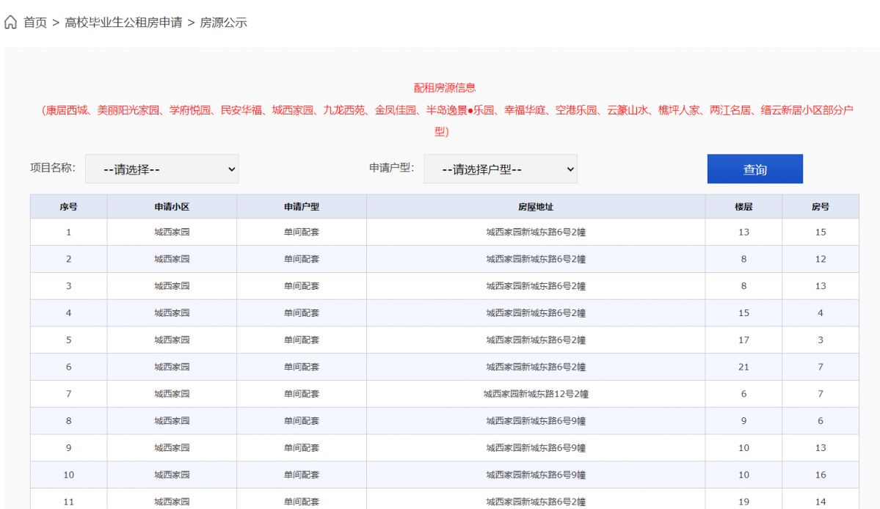The image size is (880, 509).
Task: Open the 项目名称 dropdown
Action: [162, 169]
